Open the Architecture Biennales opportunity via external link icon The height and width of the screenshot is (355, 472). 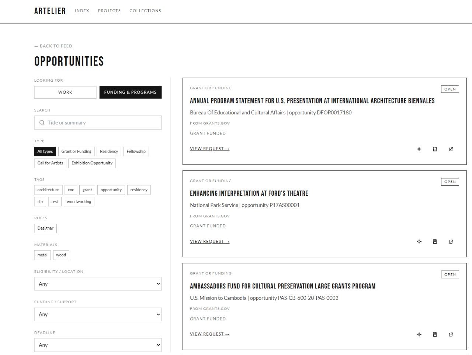(451, 149)
